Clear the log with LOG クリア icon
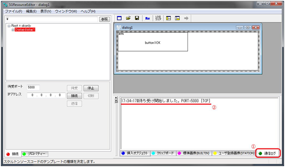This screenshot has height=167, width=285. pyautogui.click(x=158, y=18)
